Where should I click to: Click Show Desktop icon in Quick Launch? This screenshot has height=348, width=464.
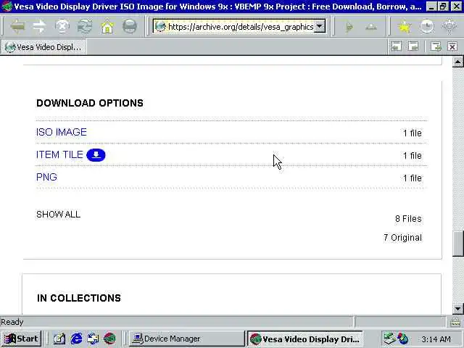click(x=59, y=339)
